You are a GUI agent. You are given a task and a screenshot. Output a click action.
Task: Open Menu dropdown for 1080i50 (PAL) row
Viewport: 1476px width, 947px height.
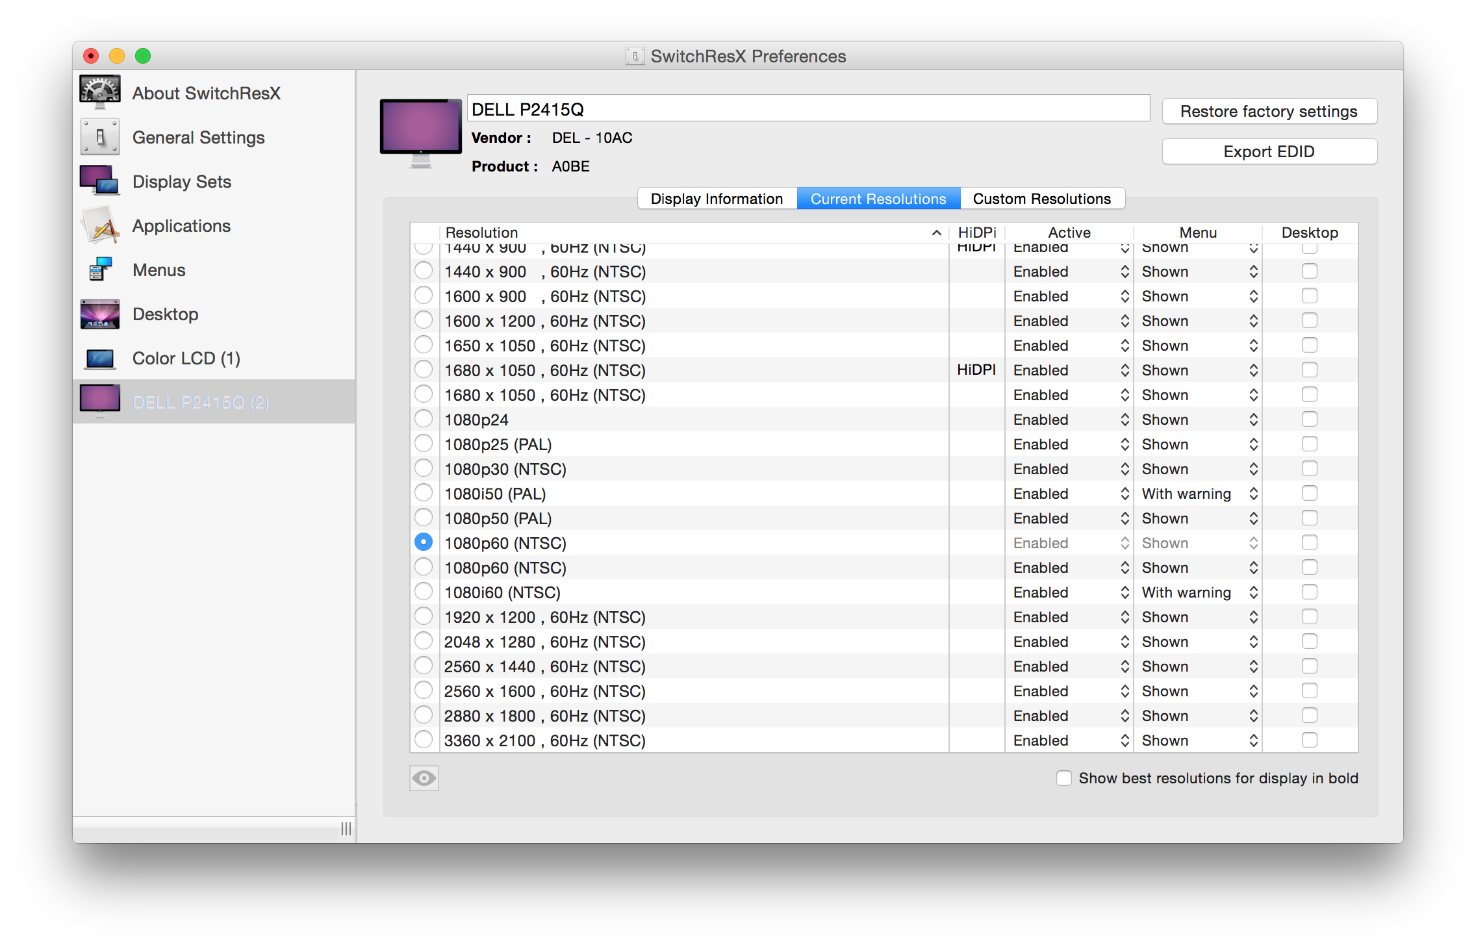click(1199, 494)
